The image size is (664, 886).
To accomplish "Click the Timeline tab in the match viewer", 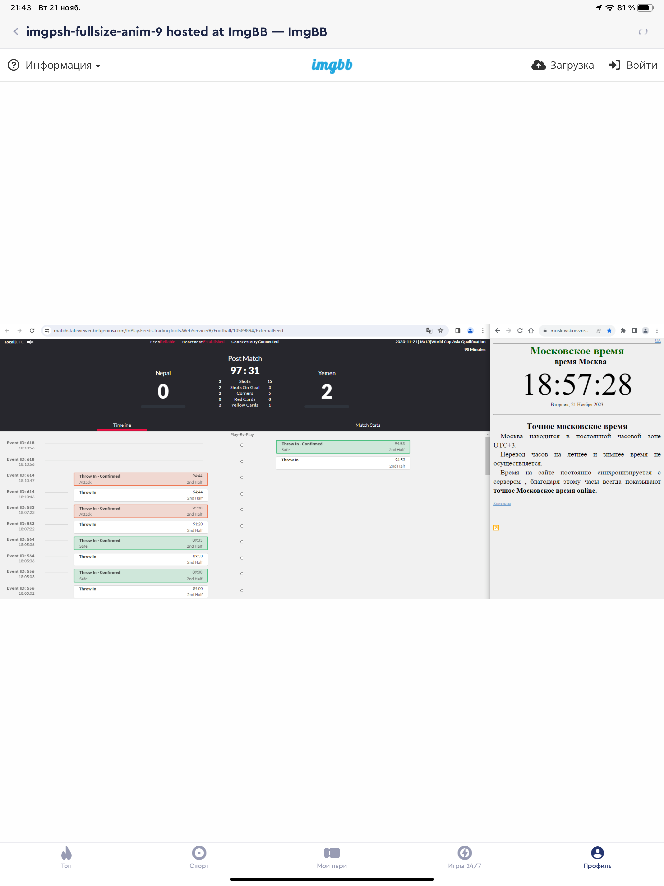I will pyautogui.click(x=122, y=425).
